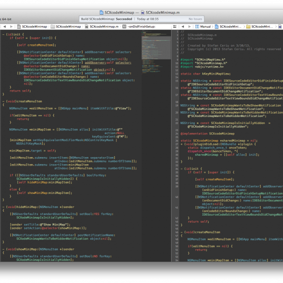
Task: Open the -onDidFinishSetup: method jump menu
Action: point(139,26)
